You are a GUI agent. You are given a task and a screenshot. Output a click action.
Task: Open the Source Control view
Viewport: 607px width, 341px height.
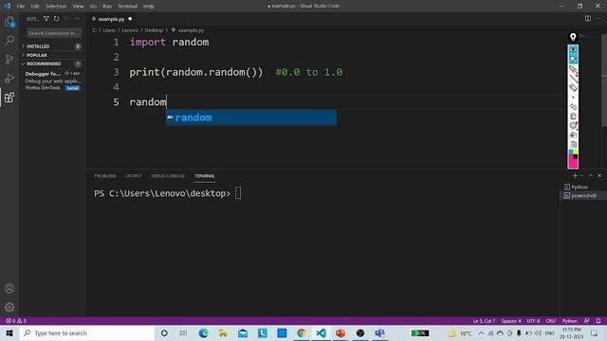[x=9, y=59]
